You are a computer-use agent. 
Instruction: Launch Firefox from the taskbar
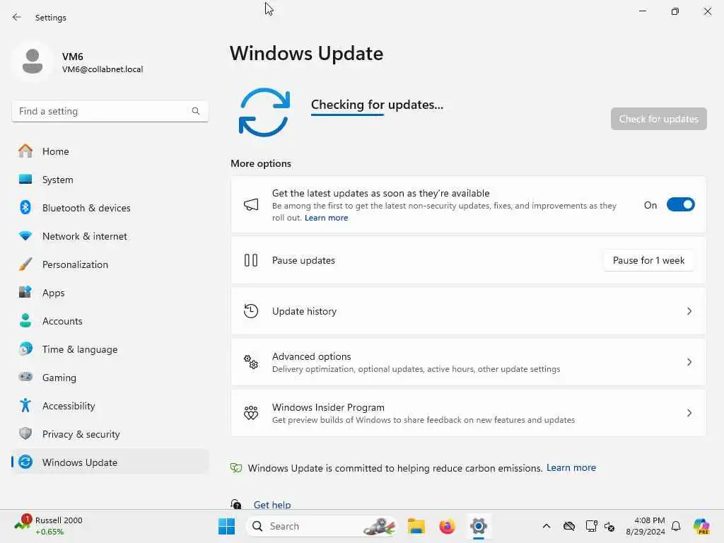coord(447,526)
